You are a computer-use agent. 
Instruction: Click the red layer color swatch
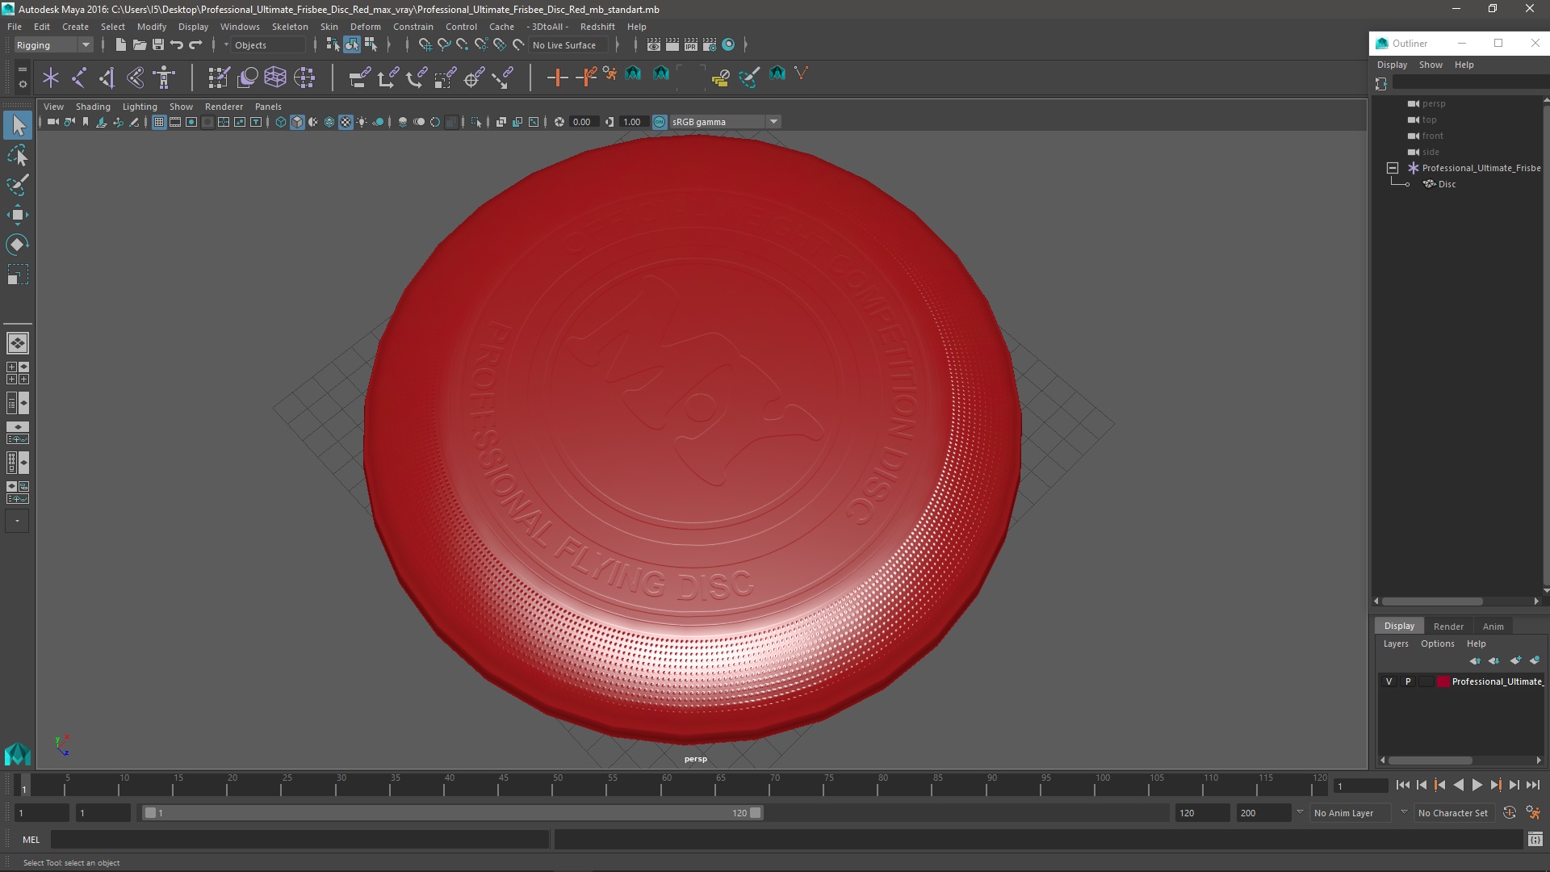(x=1443, y=681)
